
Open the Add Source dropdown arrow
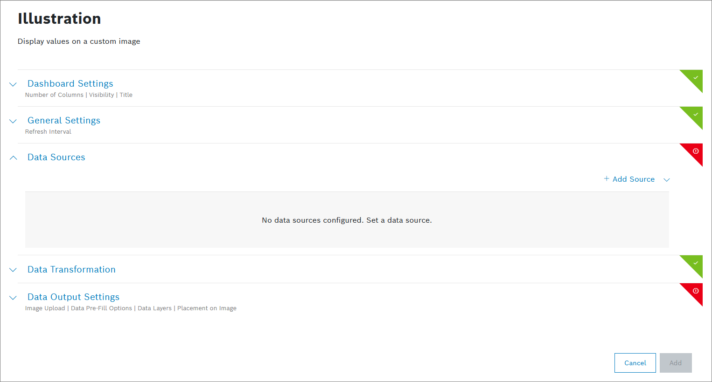pyautogui.click(x=667, y=180)
